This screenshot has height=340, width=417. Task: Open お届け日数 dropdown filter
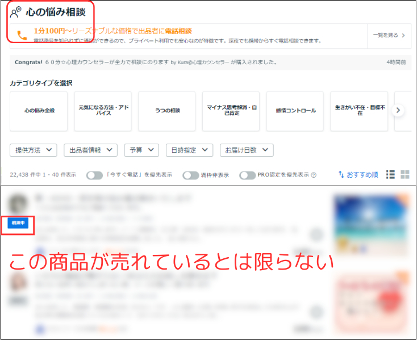247,150
